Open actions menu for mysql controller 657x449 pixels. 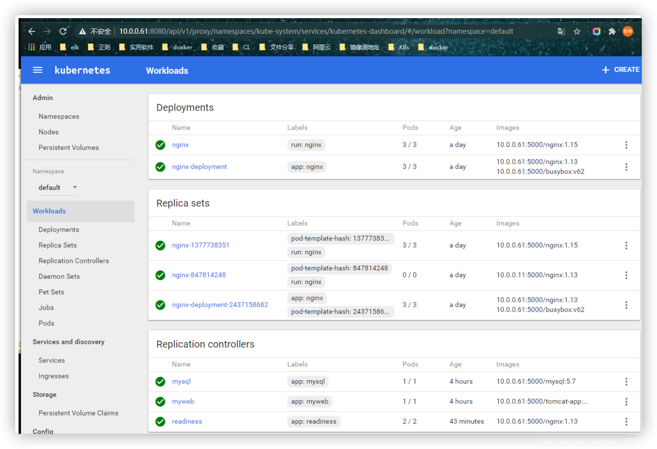point(626,381)
